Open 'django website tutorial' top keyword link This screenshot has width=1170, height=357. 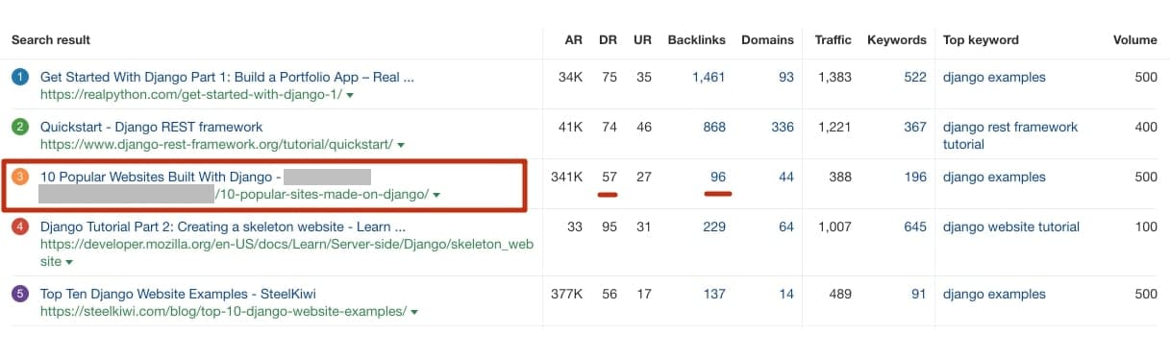(x=1011, y=226)
